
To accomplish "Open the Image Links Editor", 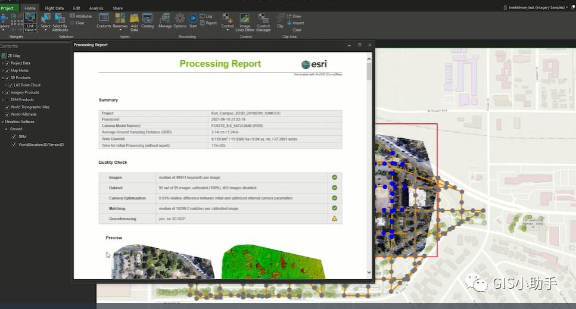I will pos(245,22).
